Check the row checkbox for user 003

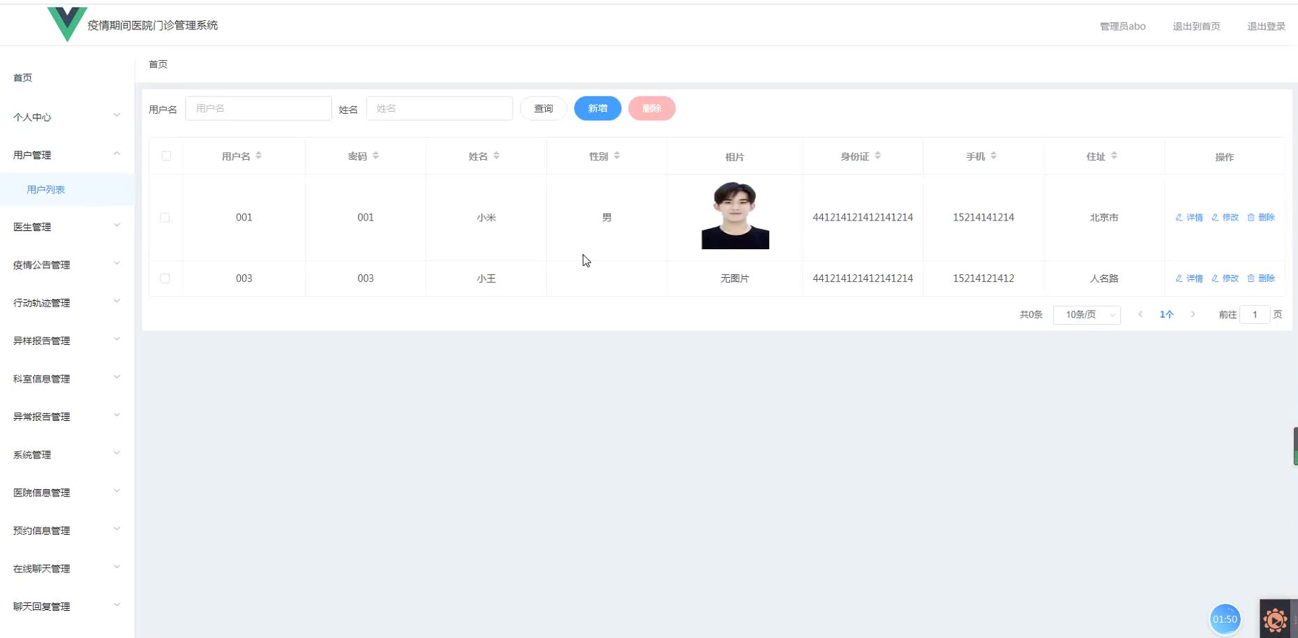(165, 278)
